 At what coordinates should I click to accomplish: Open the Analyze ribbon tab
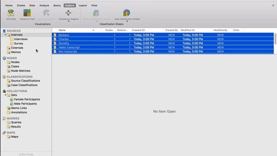tap(44, 6)
